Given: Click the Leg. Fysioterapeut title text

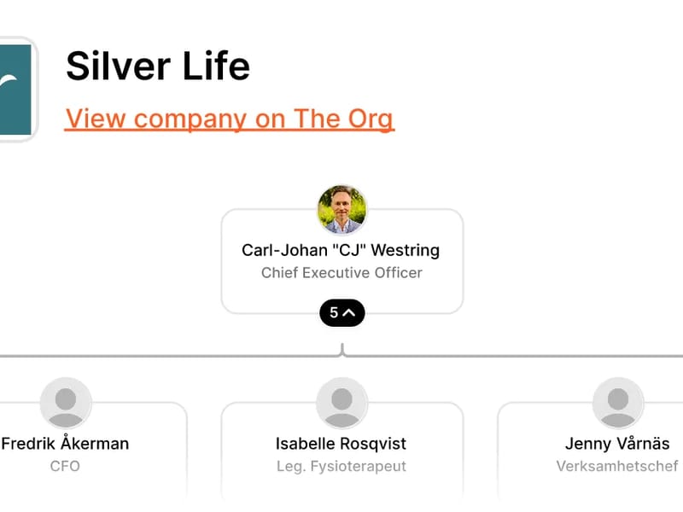Looking at the screenshot, I should click(341, 467).
